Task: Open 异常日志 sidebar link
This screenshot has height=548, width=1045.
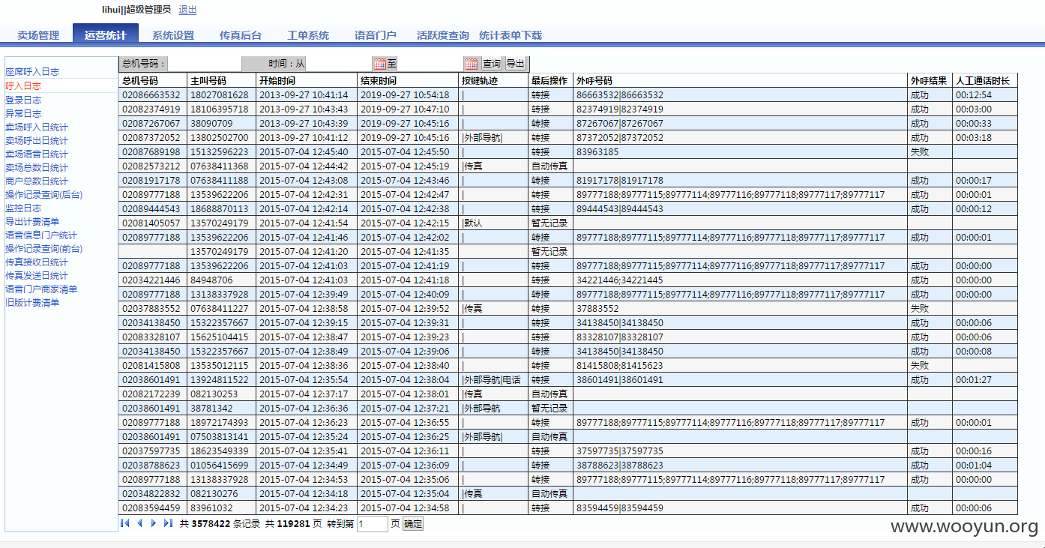Action: [x=23, y=113]
